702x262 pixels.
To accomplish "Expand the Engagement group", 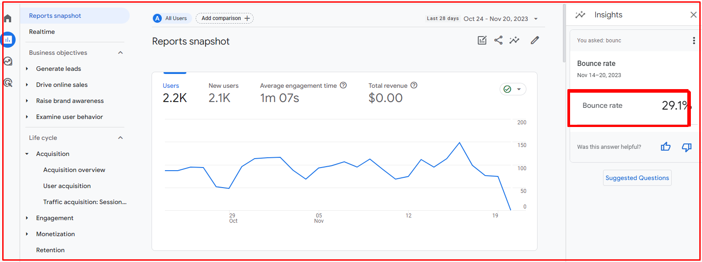I will click(27, 218).
